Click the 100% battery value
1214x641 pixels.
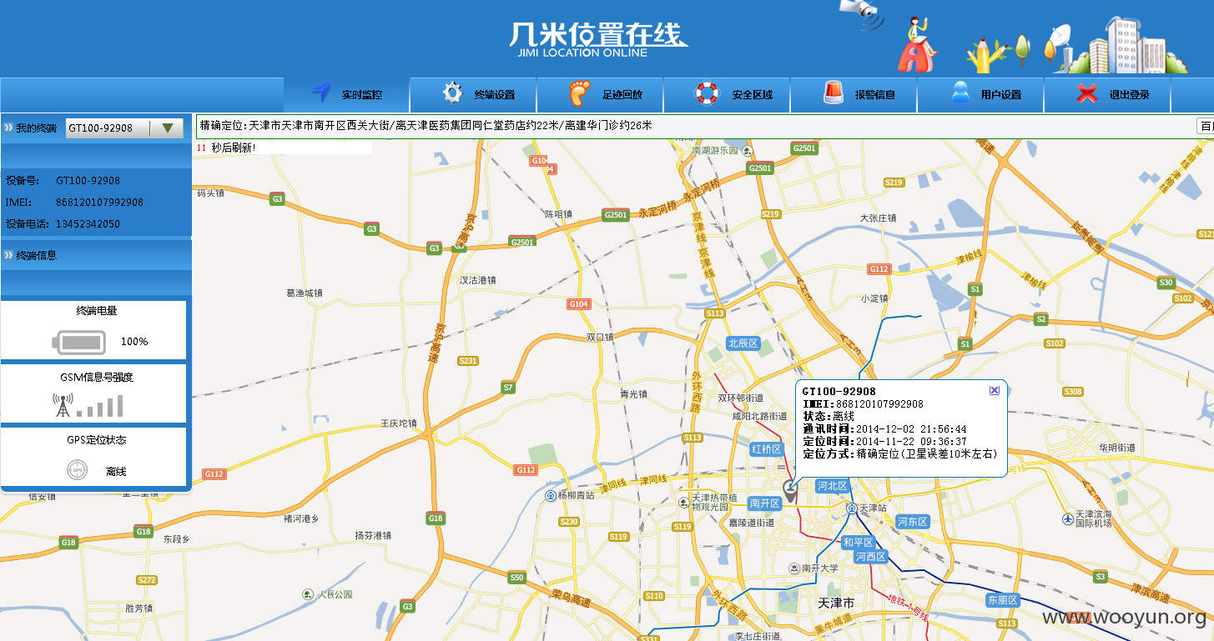pyautogui.click(x=134, y=342)
